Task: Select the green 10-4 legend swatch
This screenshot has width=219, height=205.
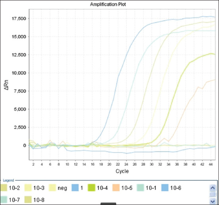Action: (92, 188)
